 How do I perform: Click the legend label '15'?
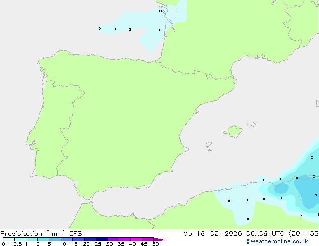pos(74,244)
